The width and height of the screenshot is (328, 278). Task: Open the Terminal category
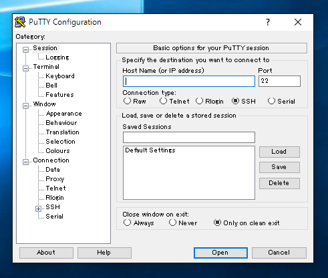pos(46,67)
